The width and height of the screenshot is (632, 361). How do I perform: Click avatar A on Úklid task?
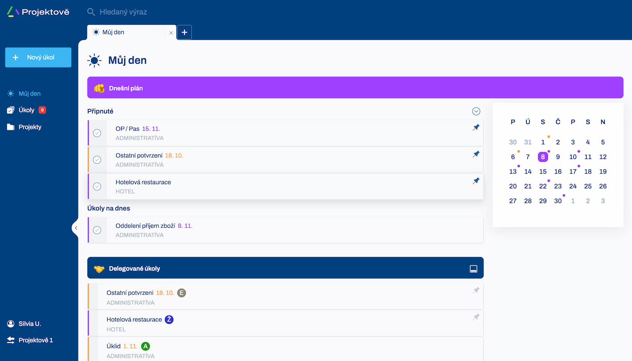[146, 346]
